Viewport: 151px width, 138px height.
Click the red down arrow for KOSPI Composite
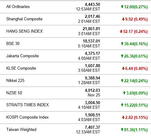pos(123,117)
